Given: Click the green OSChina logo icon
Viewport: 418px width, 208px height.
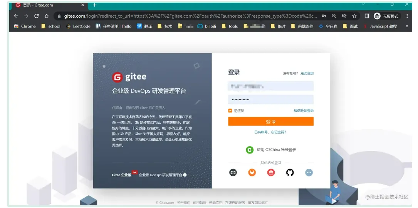Looking at the screenshot, I should click(250, 150).
